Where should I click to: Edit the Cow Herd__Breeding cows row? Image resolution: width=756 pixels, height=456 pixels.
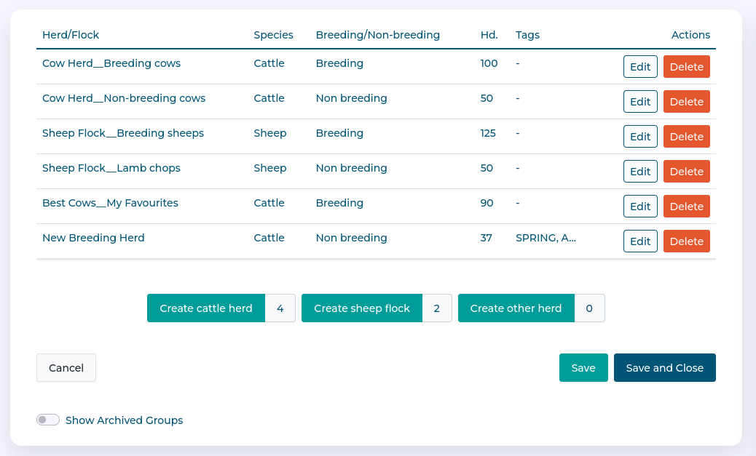tap(640, 67)
